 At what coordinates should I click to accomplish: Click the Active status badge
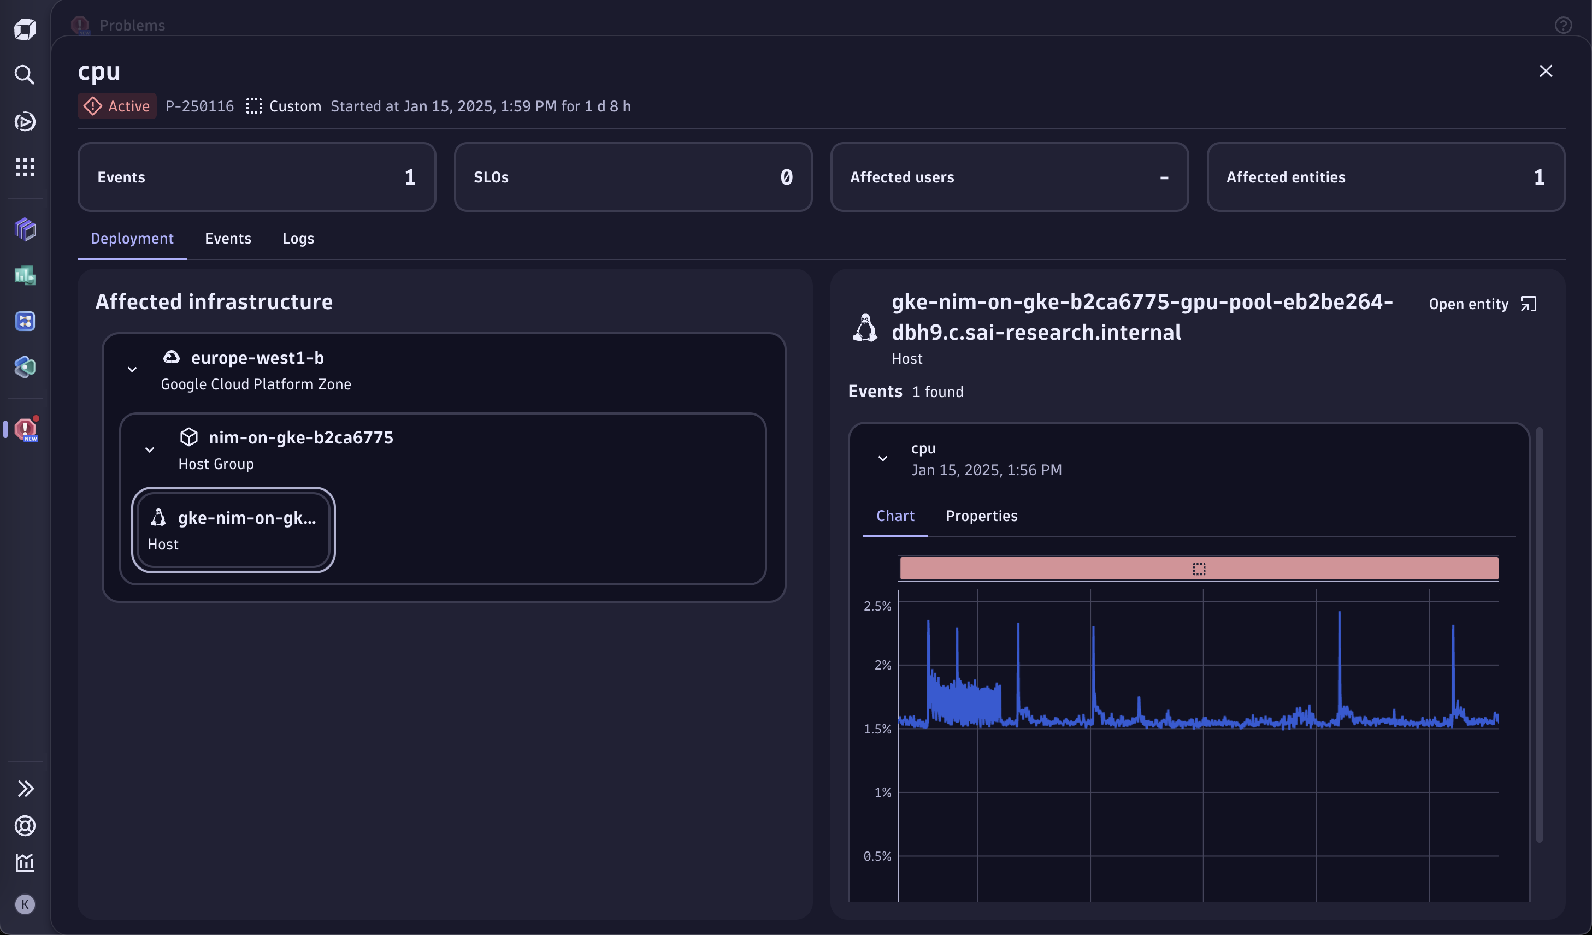point(117,106)
